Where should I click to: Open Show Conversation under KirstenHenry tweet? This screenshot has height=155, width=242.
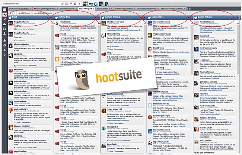point(116,49)
